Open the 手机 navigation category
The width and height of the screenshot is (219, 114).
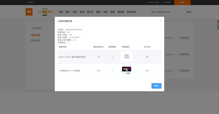75,12
